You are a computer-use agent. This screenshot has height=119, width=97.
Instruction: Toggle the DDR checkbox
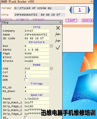26,80
